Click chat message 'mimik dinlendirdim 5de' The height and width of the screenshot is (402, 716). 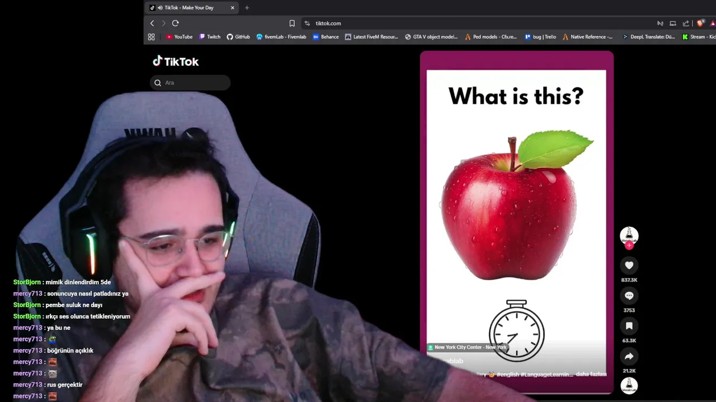coord(78,282)
